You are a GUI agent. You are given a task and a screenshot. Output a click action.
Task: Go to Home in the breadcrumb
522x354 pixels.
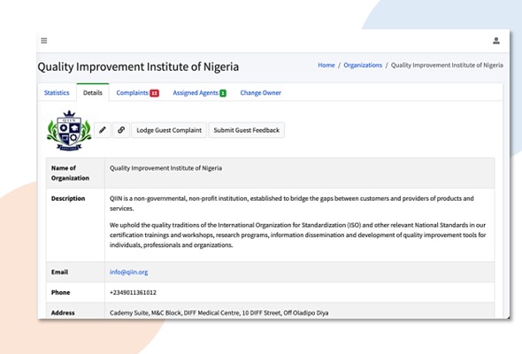pos(326,65)
